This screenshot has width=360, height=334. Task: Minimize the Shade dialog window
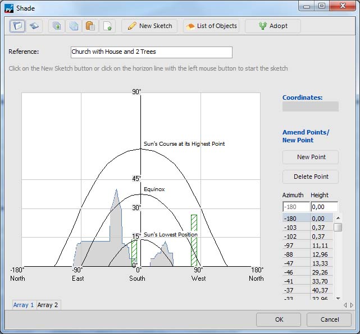[x=307, y=6]
